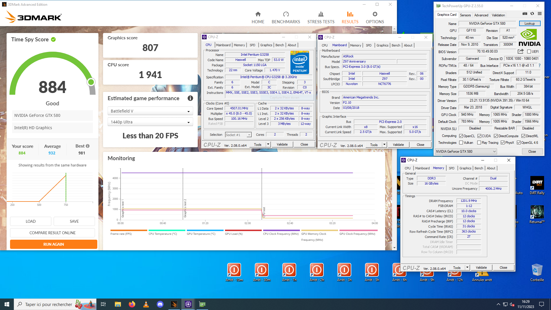The image size is (551, 310).
Task: Click GPU-Z refresh icon
Action: coord(532,13)
